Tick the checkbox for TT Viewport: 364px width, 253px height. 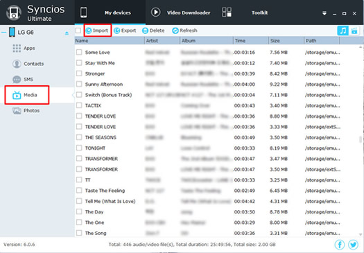pyautogui.click(x=79, y=180)
